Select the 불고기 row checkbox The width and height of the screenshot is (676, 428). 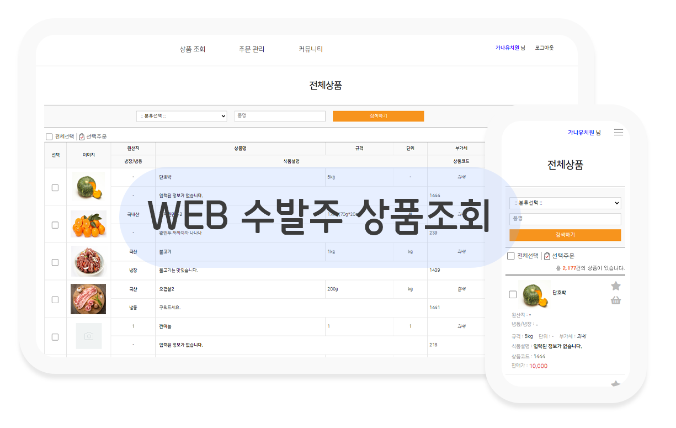point(55,262)
